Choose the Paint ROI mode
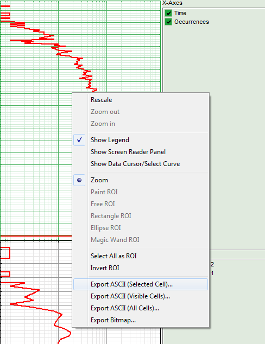 click(141, 192)
